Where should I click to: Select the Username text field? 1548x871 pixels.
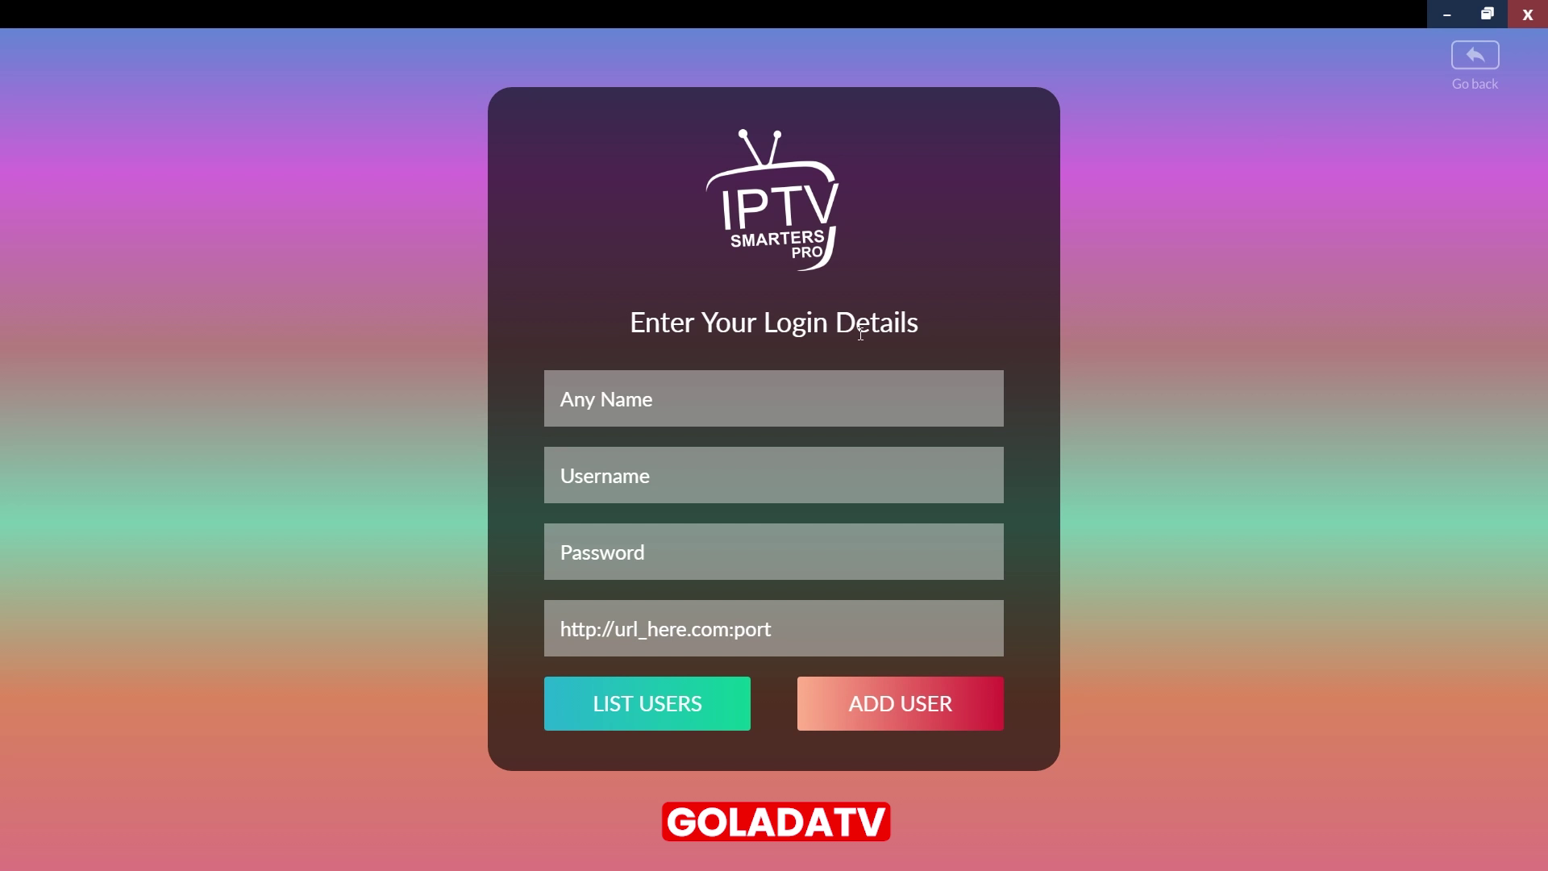coord(773,475)
